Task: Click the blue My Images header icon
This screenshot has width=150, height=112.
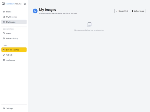Action: pyautogui.click(x=35, y=11)
